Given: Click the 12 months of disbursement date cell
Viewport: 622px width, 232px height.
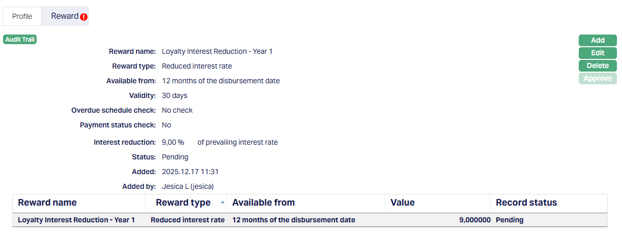Looking at the screenshot, I should [x=294, y=220].
